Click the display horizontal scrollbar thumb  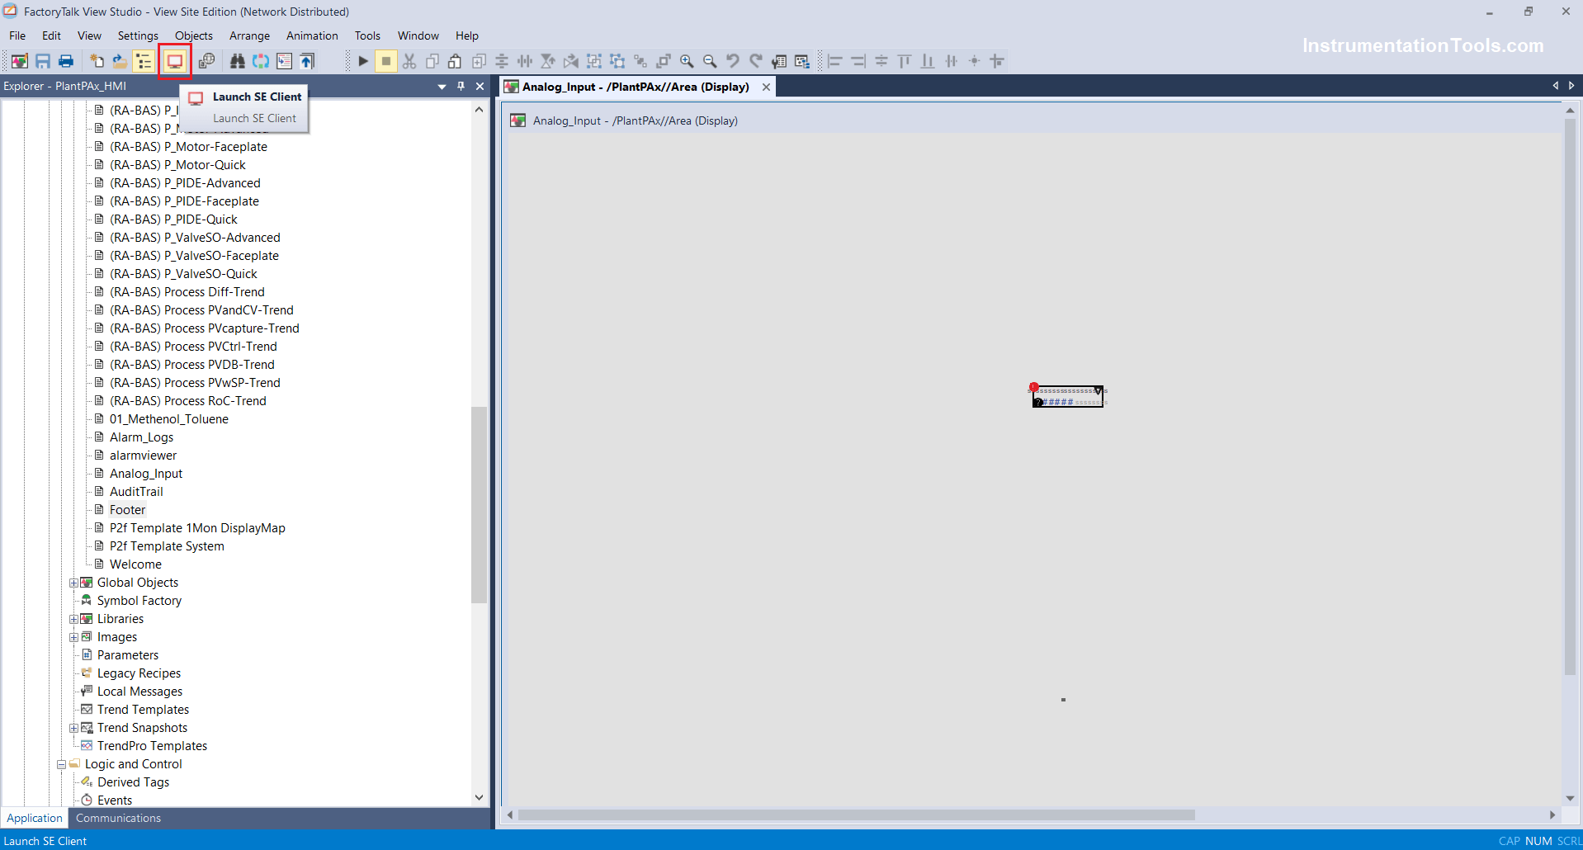(x=856, y=815)
